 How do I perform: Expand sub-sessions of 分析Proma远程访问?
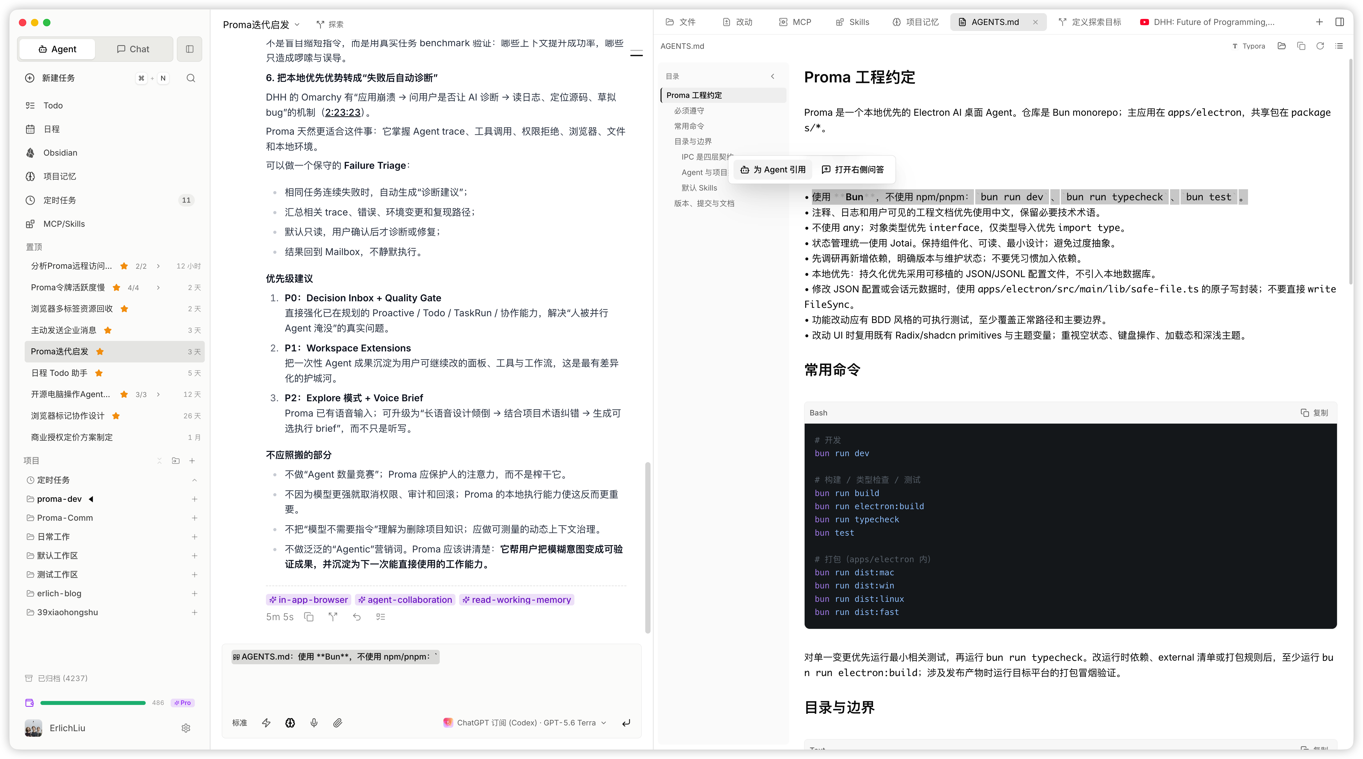coord(158,266)
